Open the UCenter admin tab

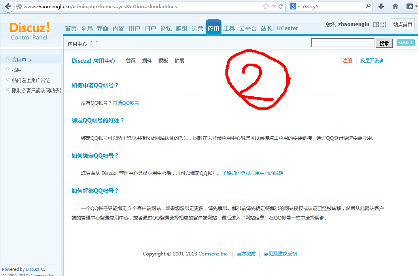[287, 28]
